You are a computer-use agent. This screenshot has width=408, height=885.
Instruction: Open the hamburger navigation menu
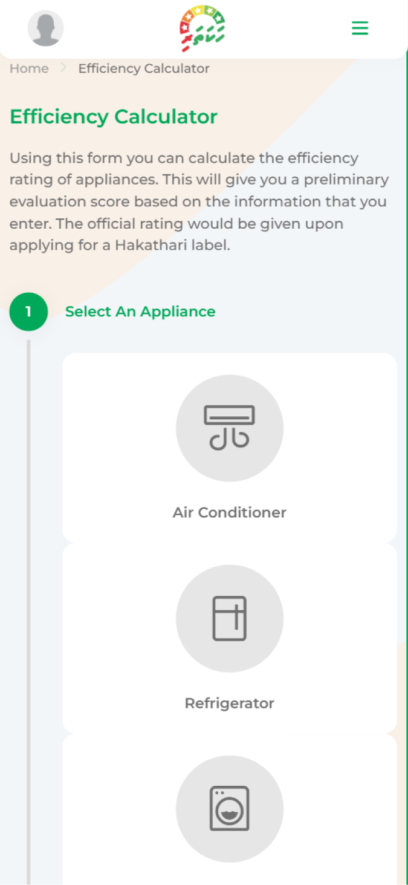coord(360,28)
